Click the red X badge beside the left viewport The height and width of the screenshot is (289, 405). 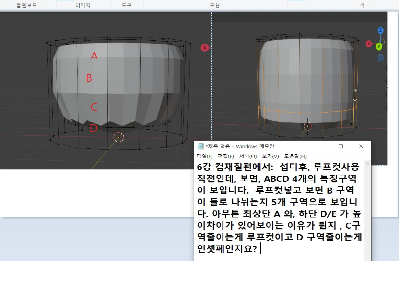[x=205, y=47]
